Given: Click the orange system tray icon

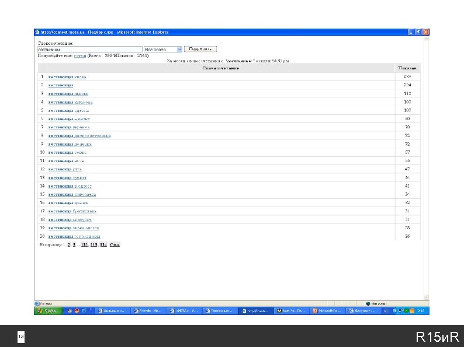Looking at the screenshot, I should coord(412,311).
